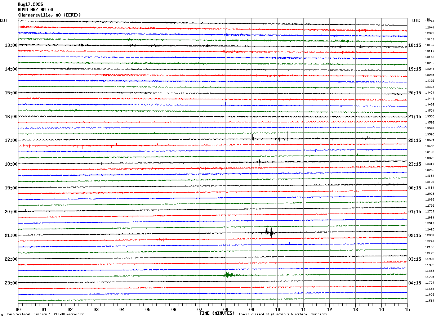The height and width of the screenshot is (319, 436).
Task: Click the 'CDT' timezone label
Action: click(4, 21)
